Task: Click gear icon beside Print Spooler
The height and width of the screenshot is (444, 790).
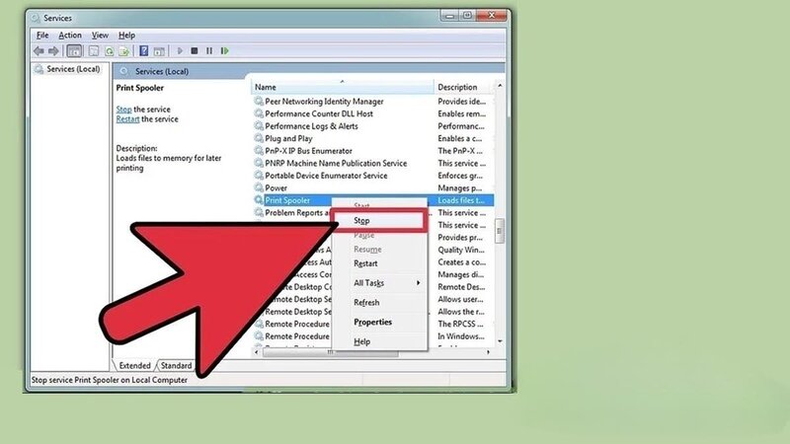Action: (x=259, y=200)
